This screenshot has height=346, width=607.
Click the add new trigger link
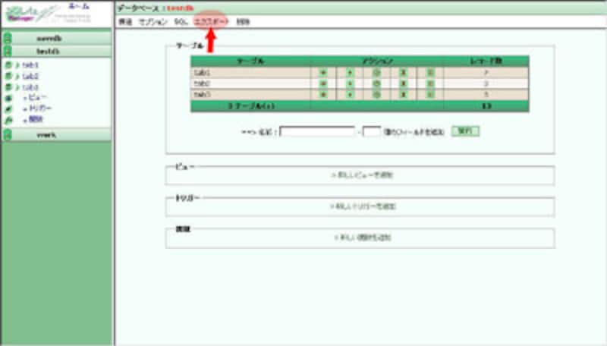tap(363, 206)
